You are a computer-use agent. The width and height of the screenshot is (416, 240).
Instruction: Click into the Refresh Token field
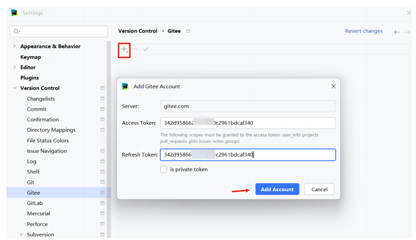point(248,155)
